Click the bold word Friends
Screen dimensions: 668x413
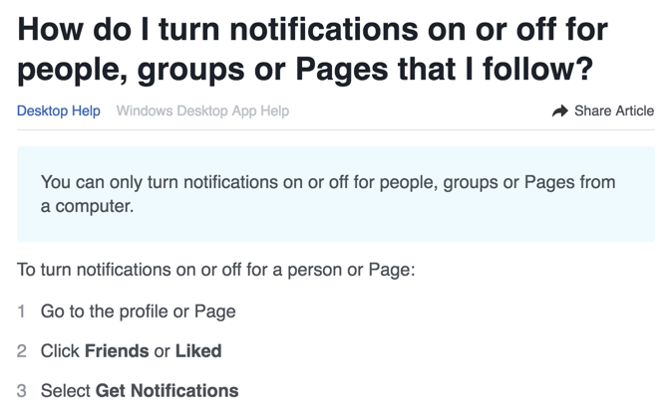tap(117, 351)
